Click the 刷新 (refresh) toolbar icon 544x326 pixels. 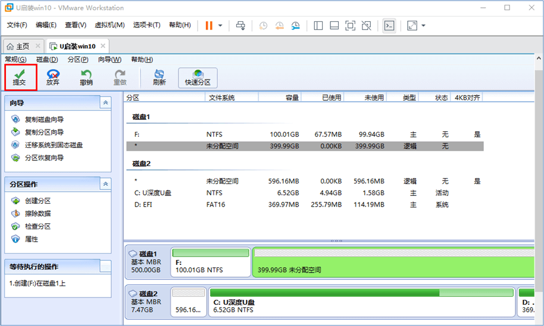tap(160, 78)
